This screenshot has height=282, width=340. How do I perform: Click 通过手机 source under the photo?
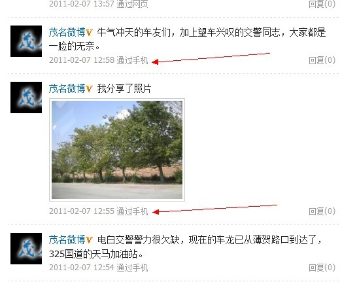point(132,211)
